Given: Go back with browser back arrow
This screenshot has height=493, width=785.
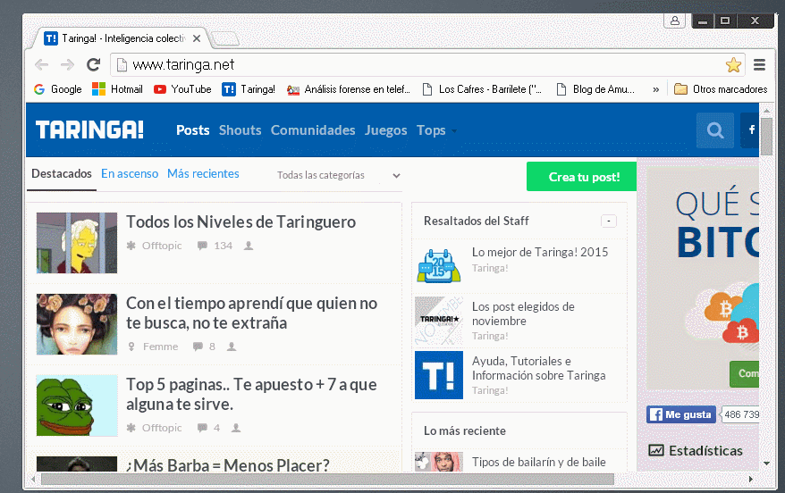Looking at the screenshot, I should [41, 64].
